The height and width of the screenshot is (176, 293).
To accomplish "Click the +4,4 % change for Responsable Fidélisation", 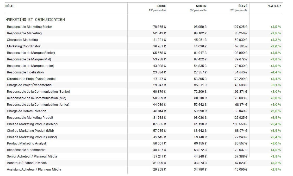I will pos(276,72).
